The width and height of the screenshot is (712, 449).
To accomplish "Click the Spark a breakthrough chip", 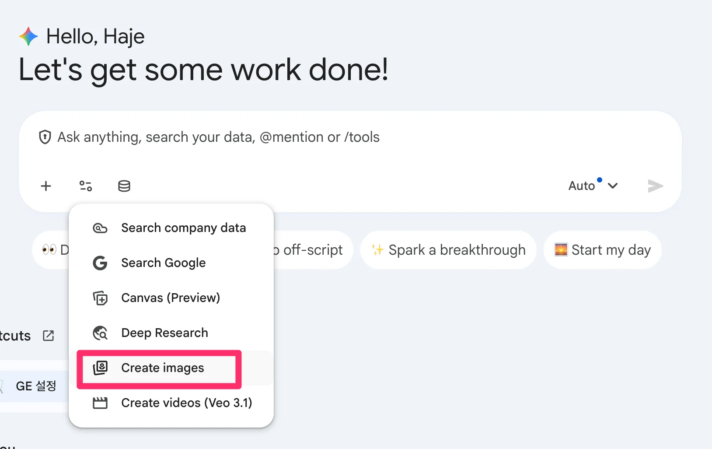I will click(x=448, y=250).
